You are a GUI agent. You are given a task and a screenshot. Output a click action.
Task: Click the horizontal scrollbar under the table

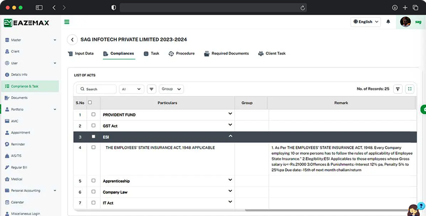click(x=326, y=210)
